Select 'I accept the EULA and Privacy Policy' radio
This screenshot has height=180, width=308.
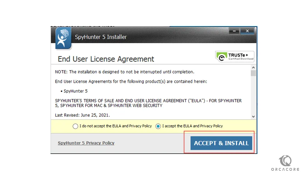158,126
